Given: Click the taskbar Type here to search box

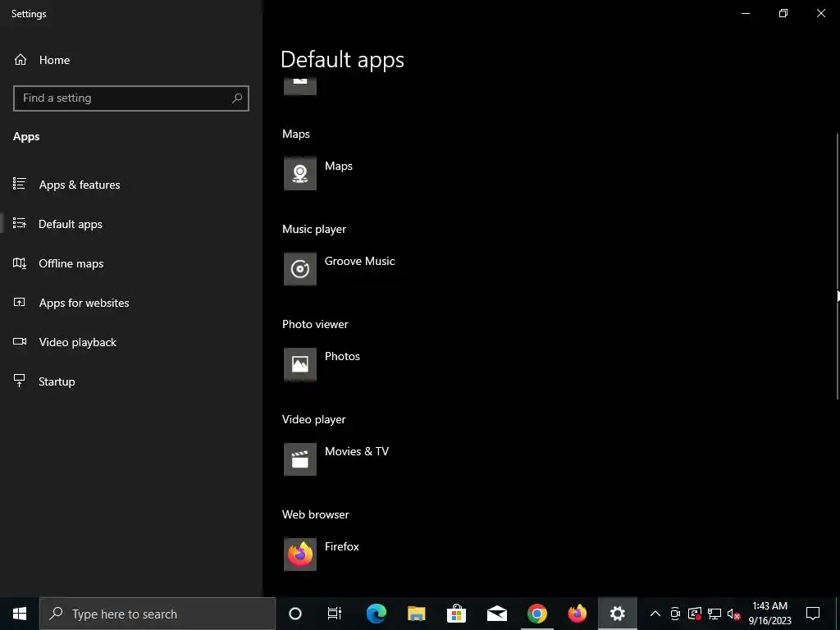Looking at the screenshot, I should pyautogui.click(x=157, y=614).
